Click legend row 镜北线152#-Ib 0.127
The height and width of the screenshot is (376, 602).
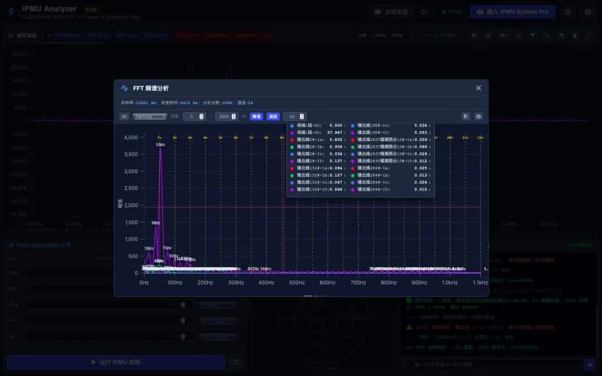pos(318,175)
